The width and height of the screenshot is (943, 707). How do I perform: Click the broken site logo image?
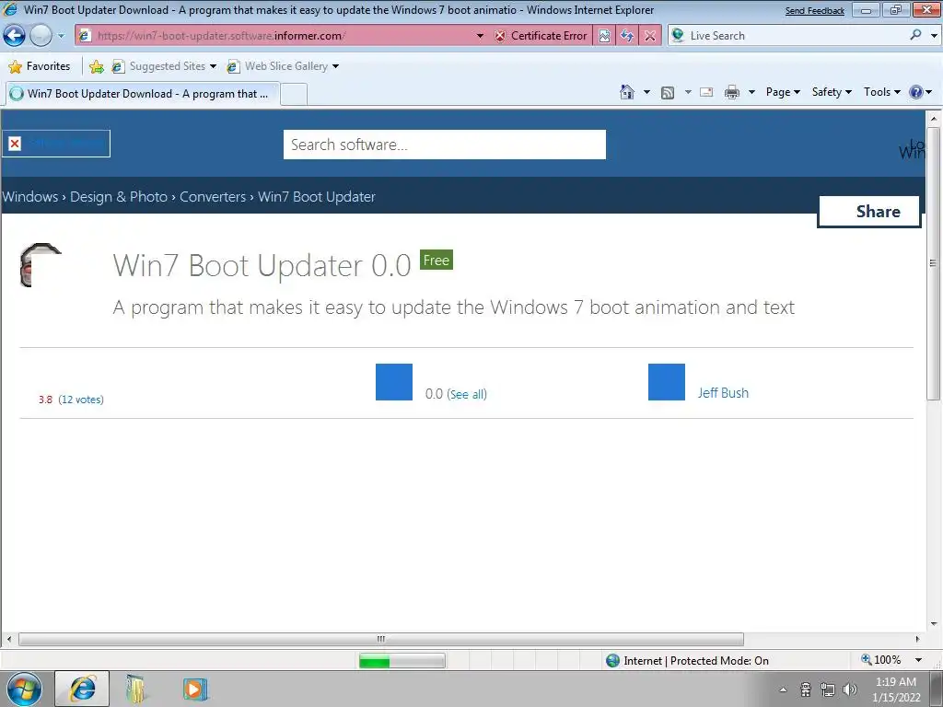[56, 143]
